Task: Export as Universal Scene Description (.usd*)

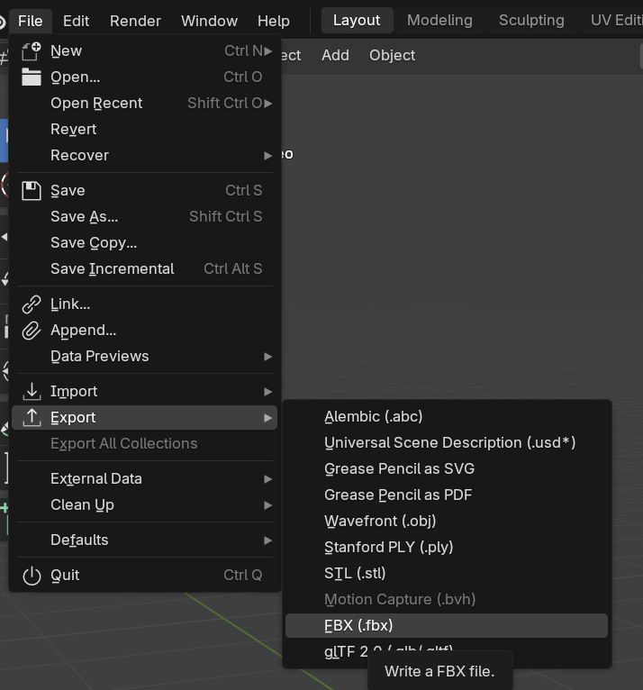Action: click(x=447, y=442)
